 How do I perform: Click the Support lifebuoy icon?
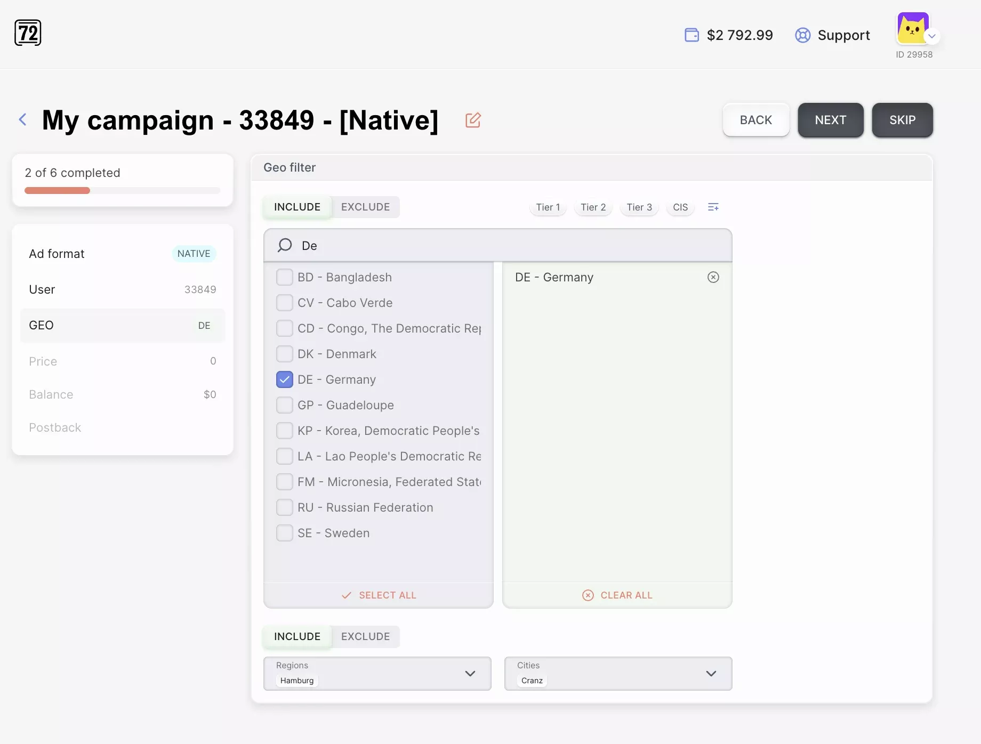(x=802, y=35)
